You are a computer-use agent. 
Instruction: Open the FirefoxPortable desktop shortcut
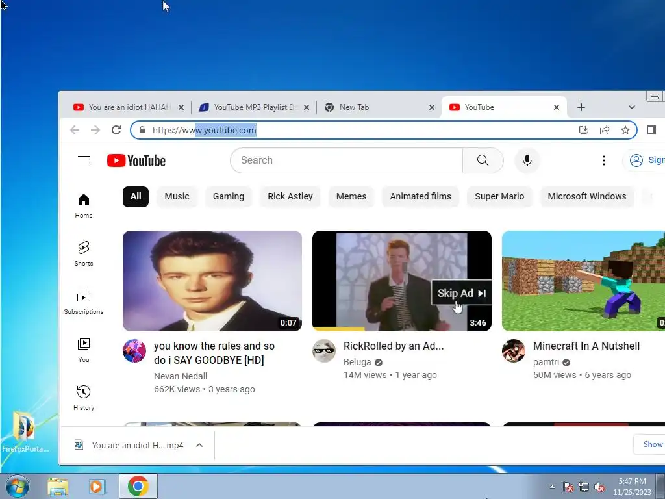[x=25, y=432]
